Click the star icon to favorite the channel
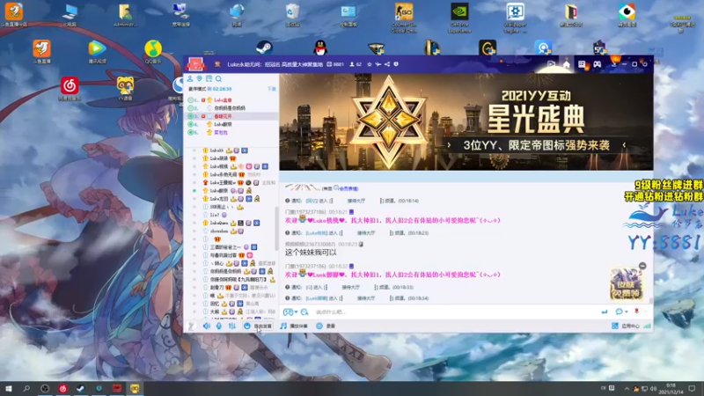The height and width of the screenshot is (396, 704). 370,64
